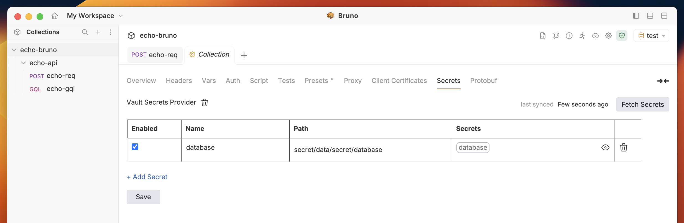Click the echo-bruno collection cube icon in header

coord(131,36)
